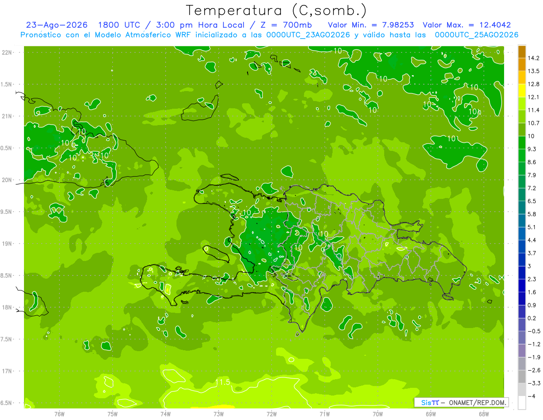Screen dimensions: 543x420
Task: Click the "Valor Max. = 12.4042" text
Action: click(x=467, y=25)
